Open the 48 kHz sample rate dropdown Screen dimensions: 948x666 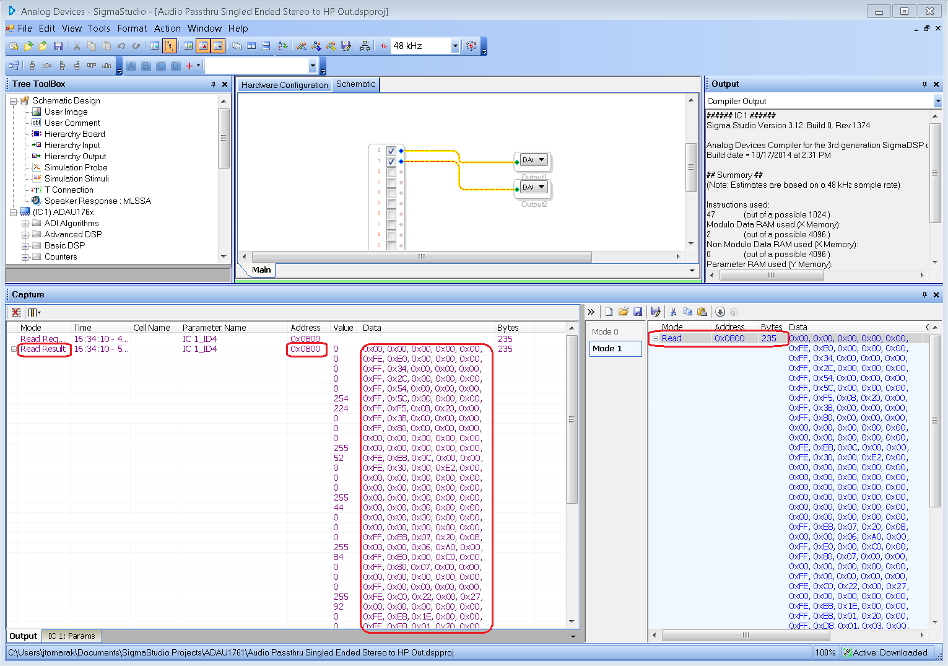coord(455,46)
